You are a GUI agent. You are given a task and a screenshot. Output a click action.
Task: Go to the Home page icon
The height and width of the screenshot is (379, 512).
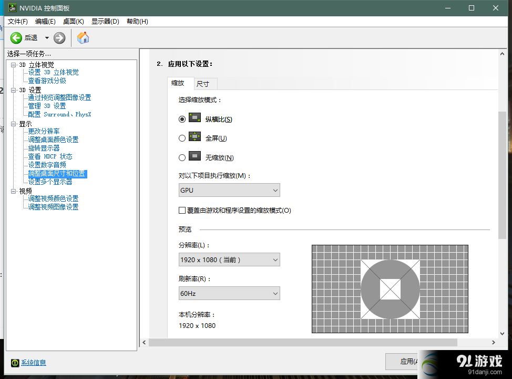pyautogui.click(x=83, y=37)
